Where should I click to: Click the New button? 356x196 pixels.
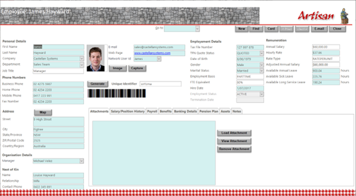(242, 29)
